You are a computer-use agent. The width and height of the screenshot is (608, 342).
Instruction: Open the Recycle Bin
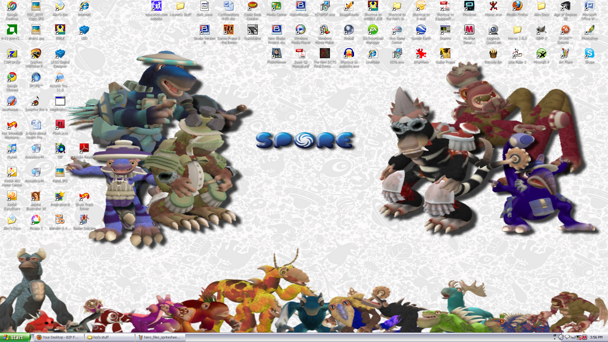tap(493, 54)
